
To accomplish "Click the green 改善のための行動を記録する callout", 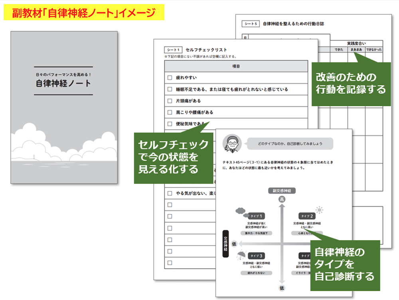I will pyautogui.click(x=351, y=84).
